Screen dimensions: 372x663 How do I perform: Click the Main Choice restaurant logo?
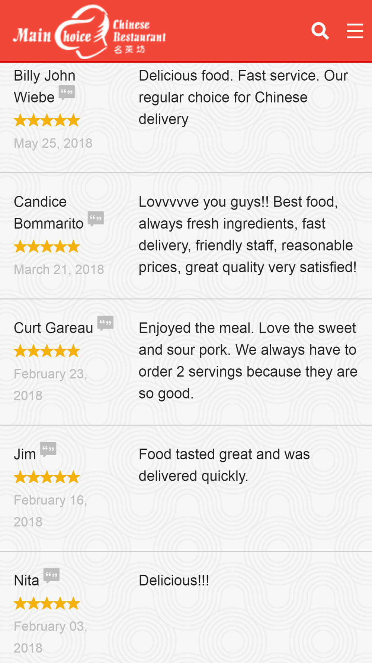pos(89,32)
